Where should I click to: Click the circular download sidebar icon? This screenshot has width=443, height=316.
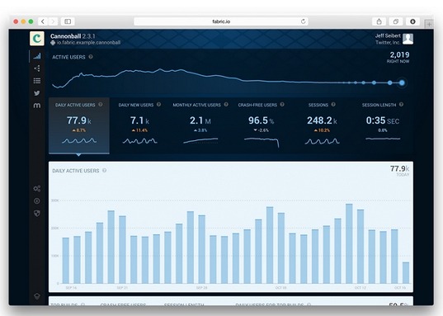click(x=37, y=201)
